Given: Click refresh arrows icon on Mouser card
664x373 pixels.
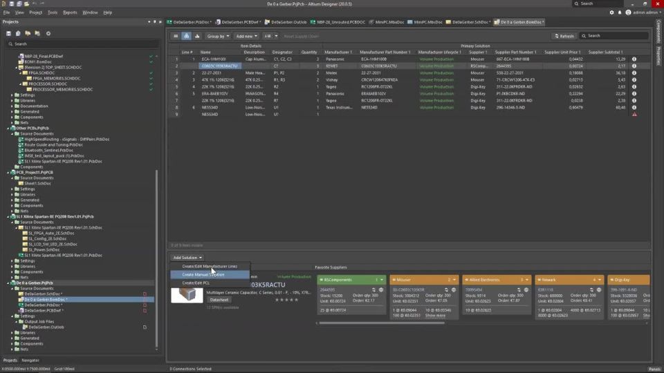Looking at the screenshot, I should pos(446,290).
